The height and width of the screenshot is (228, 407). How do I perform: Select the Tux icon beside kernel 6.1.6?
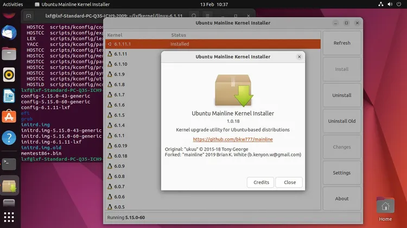[110, 105]
